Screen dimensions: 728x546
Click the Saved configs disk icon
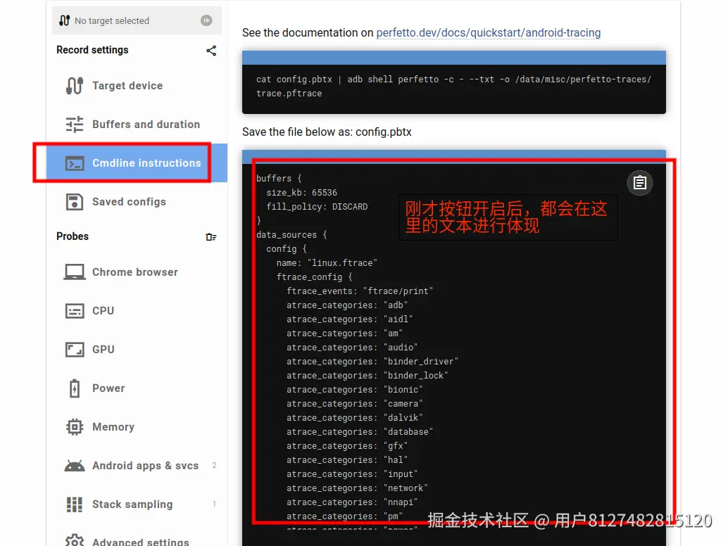pos(75,202)
